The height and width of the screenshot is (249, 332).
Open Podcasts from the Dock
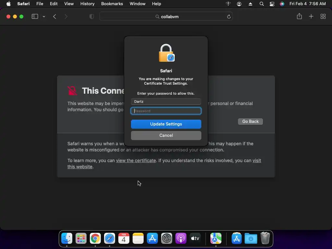tap(181, 238)
